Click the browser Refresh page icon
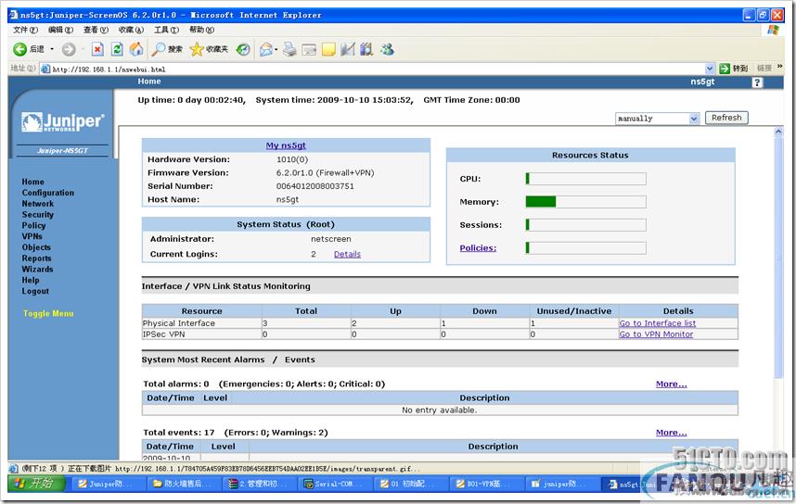The height and width of the screenshot is (504, 796). 117,49
